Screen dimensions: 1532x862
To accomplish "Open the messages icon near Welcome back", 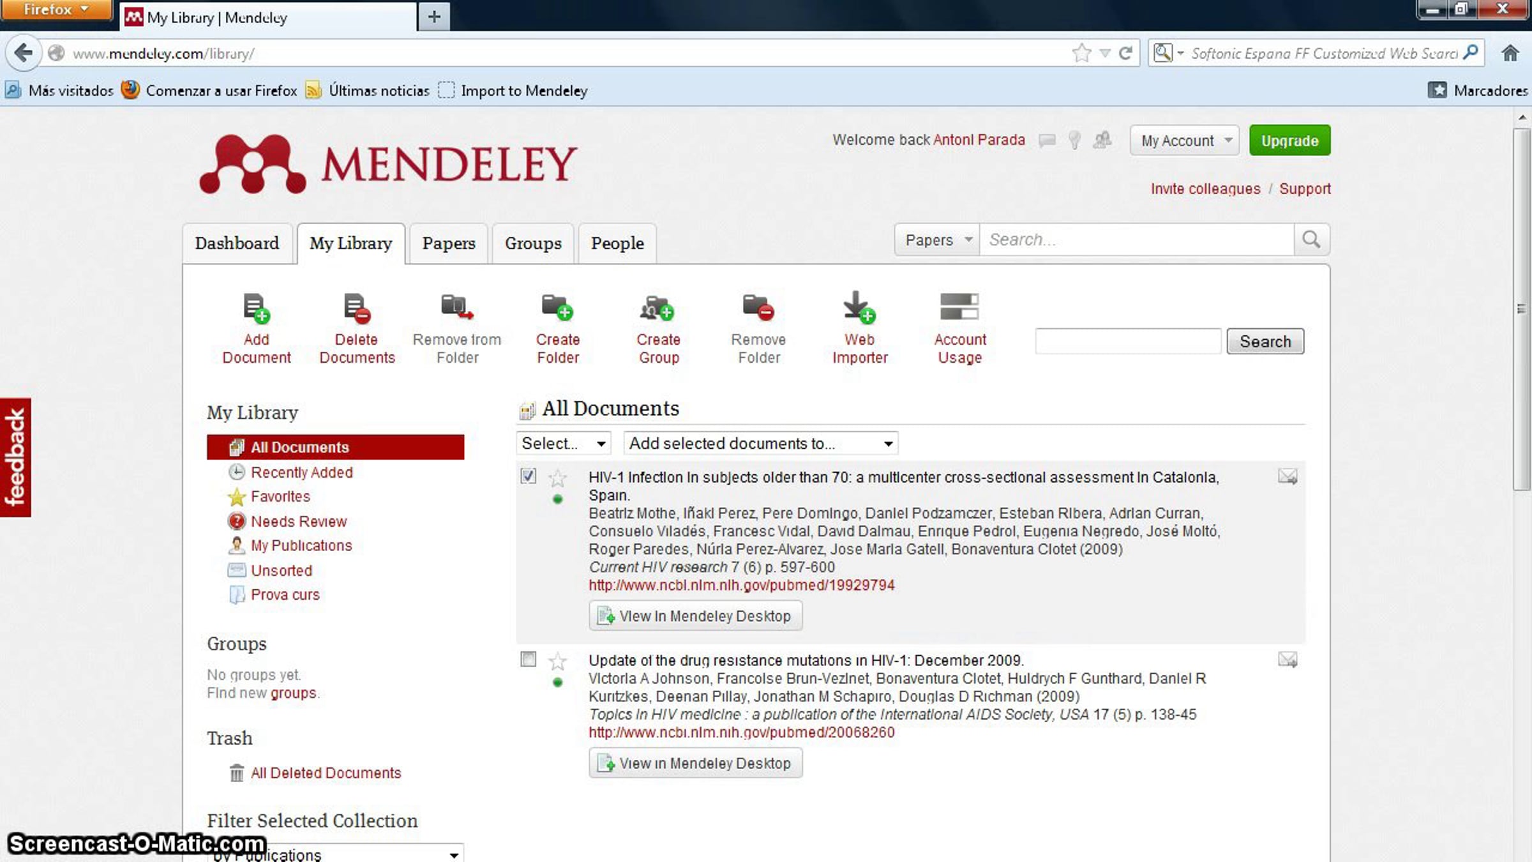I will coord(1047,140).
